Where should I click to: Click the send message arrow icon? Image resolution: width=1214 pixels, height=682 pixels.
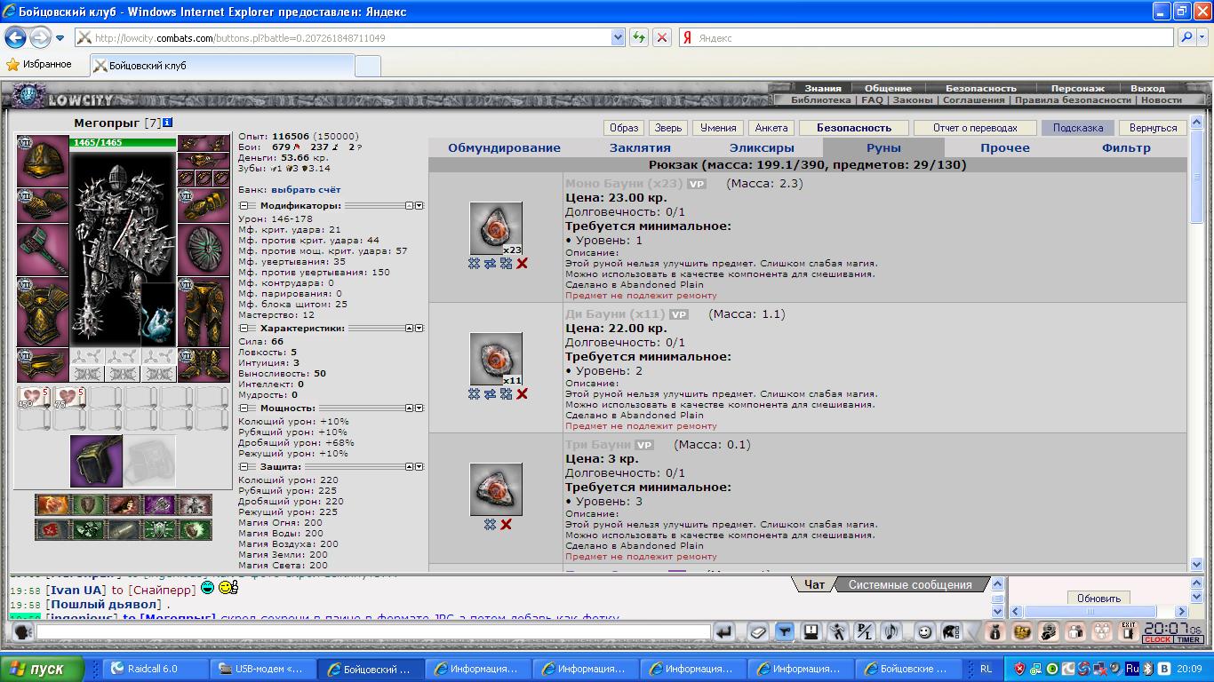pyautogui.click(x=725, y=631)
